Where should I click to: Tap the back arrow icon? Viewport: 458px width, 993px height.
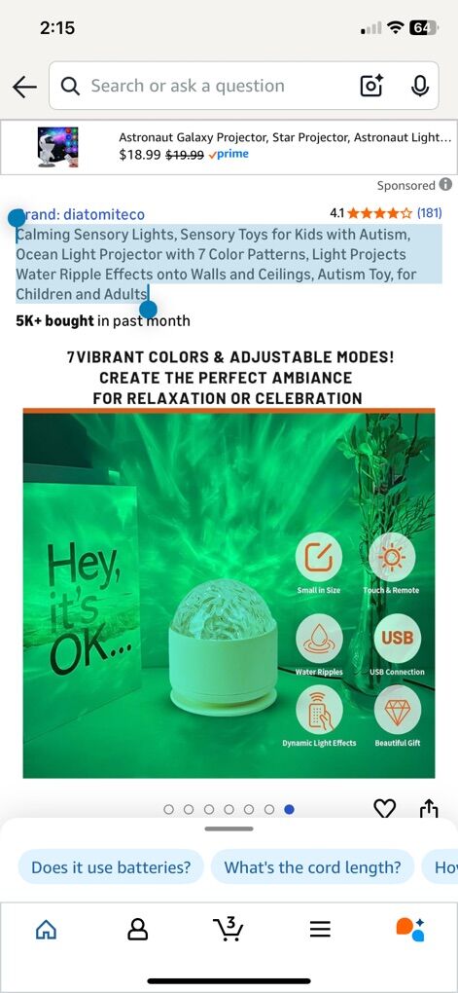[24, 87]
